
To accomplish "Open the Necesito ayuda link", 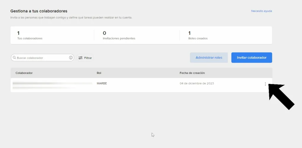I will pos(261,11).
